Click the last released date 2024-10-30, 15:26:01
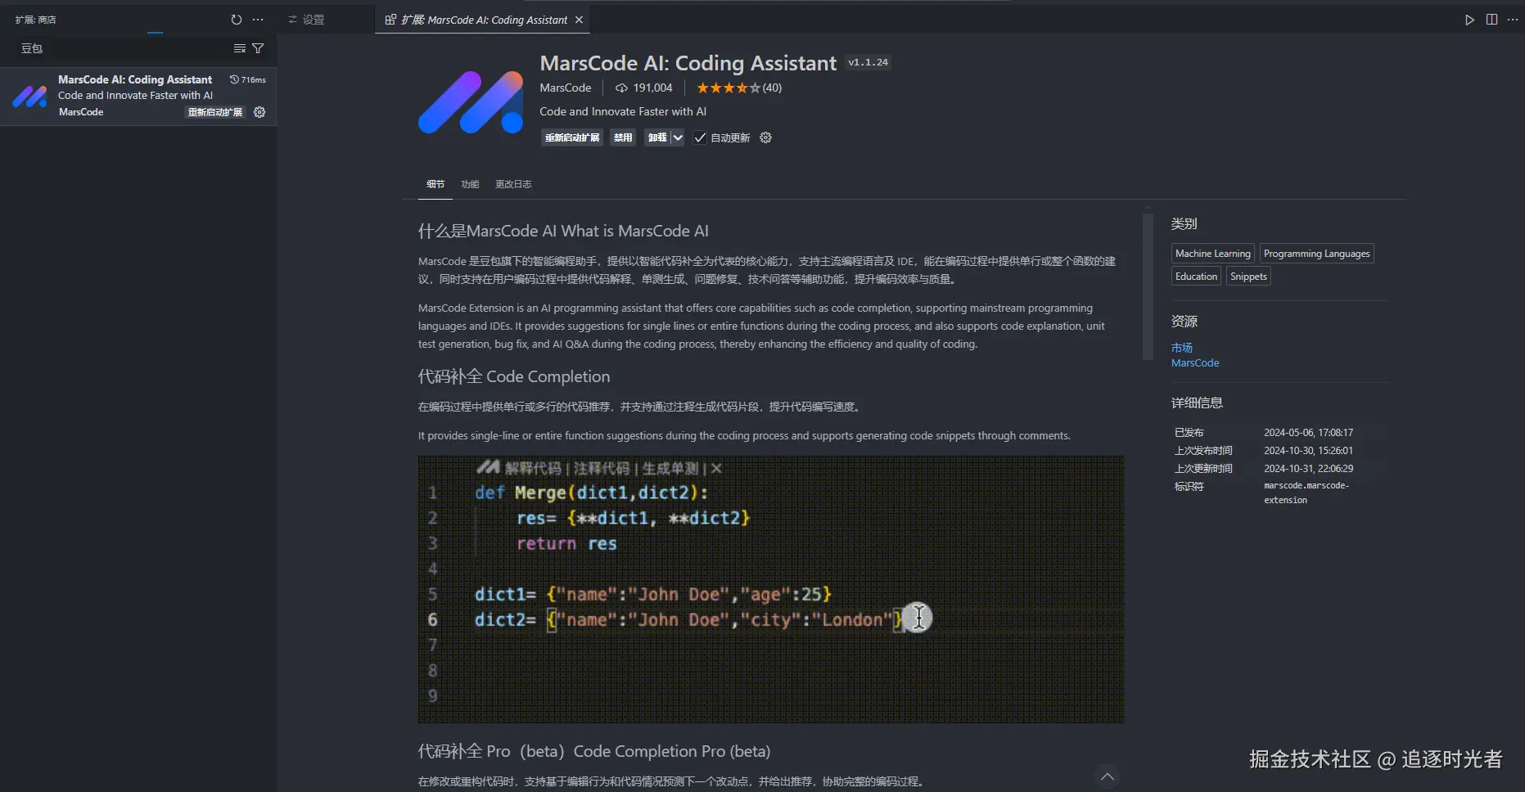The width and height of the screenshot is (1525, 792). point(1308,451)
